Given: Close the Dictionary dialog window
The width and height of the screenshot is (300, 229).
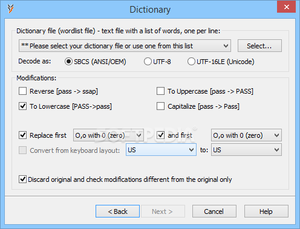Looking at the screenshot, I should (286, 7).
